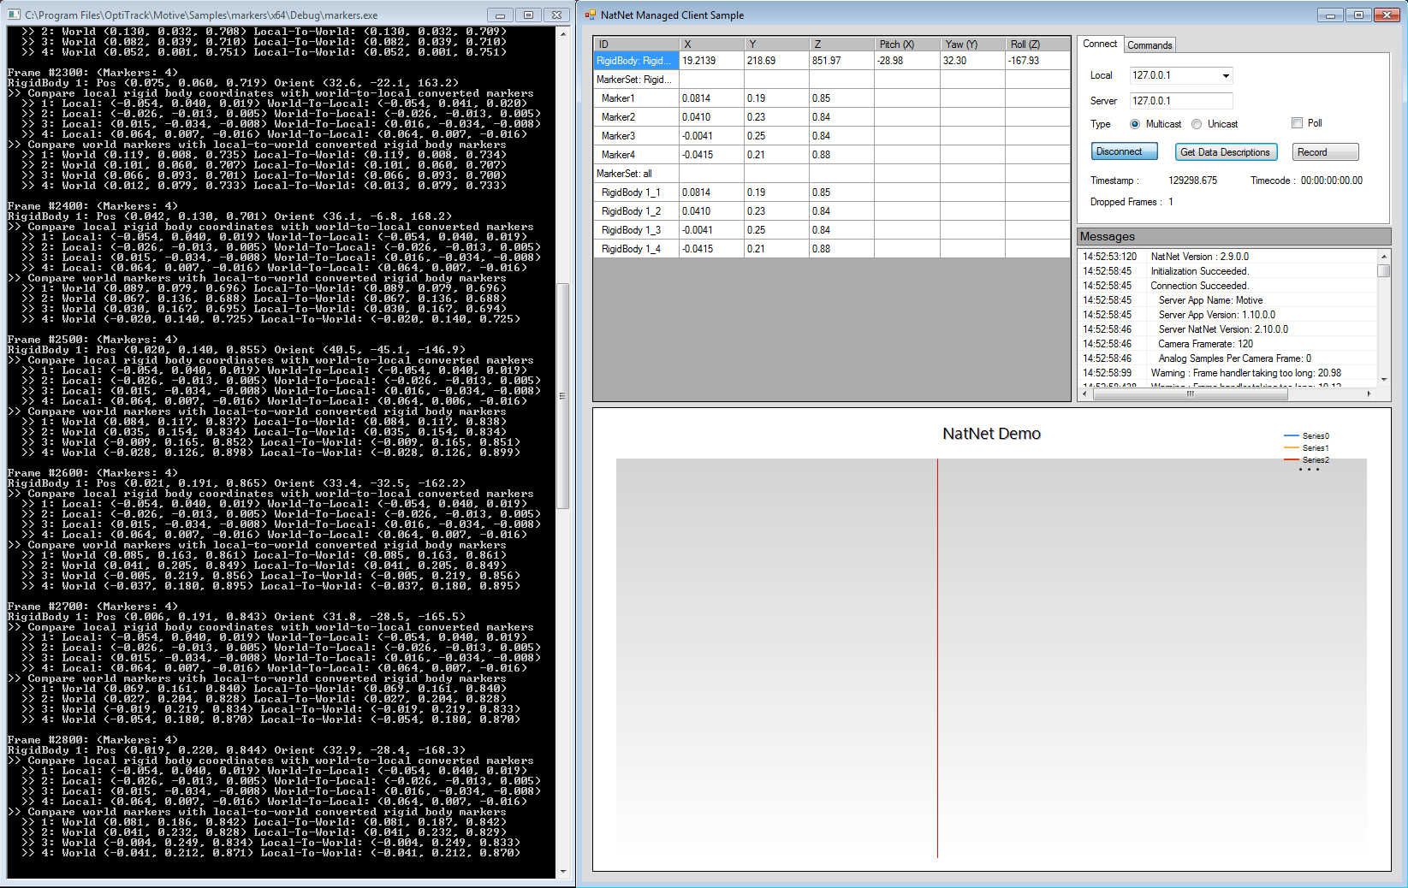
Task: Select the Connect tab
Action: coord(1099,44)
